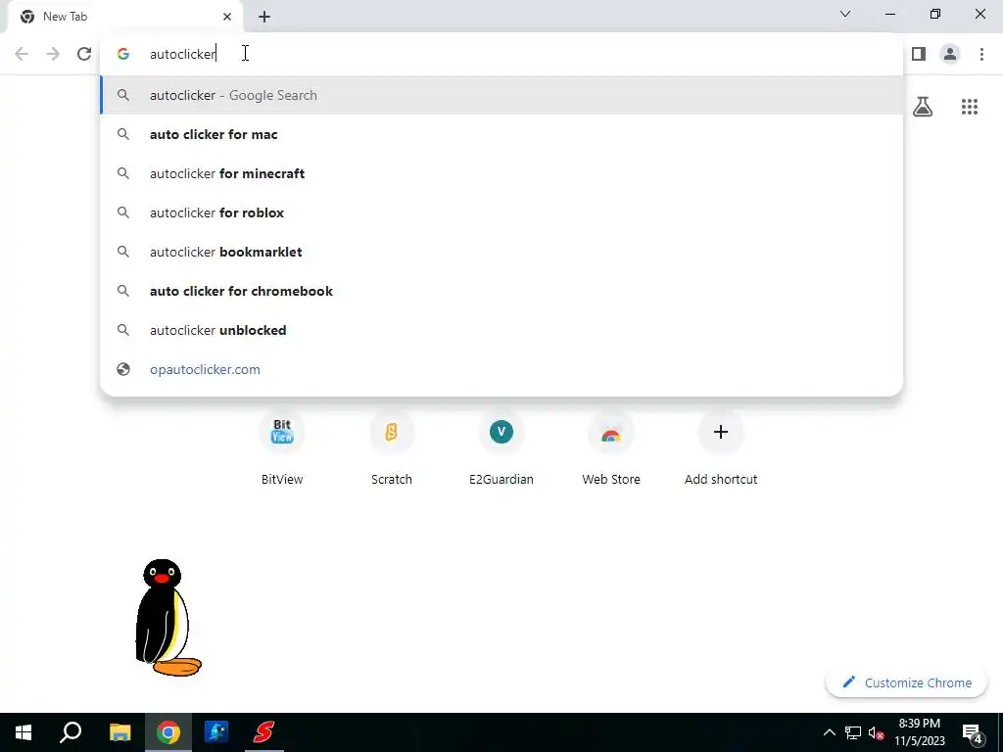
Task: Click the Pingu penguin doodle
Action: tap(167, 617)
